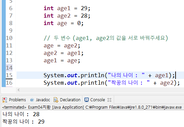Click the Javadoc @ icon

pos(32,100)
